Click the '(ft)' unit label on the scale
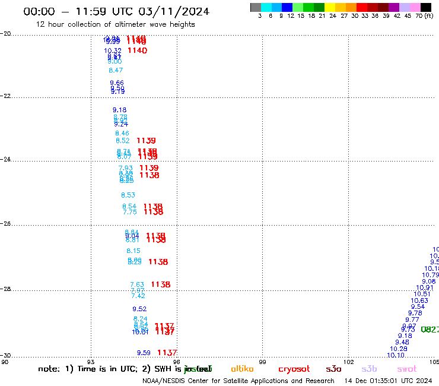 (429, 15)
